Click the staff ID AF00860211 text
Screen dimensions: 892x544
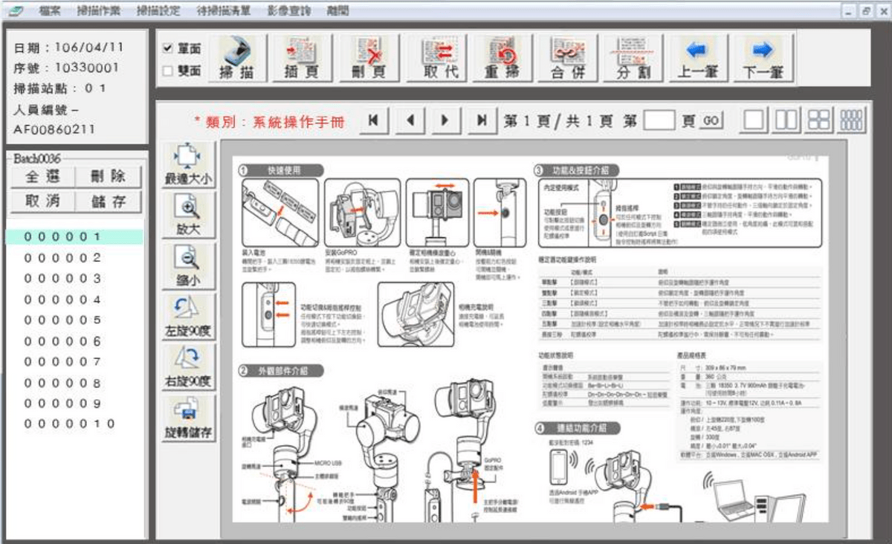(x=55, y=129)
